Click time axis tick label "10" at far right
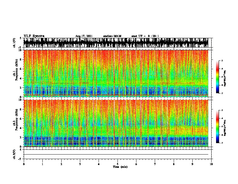The height and width of the screenshot is (184, 238). click(211, 164)
